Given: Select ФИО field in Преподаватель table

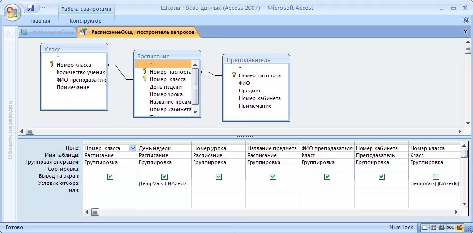Looking at the screenshot, I should tap(245, 83).
